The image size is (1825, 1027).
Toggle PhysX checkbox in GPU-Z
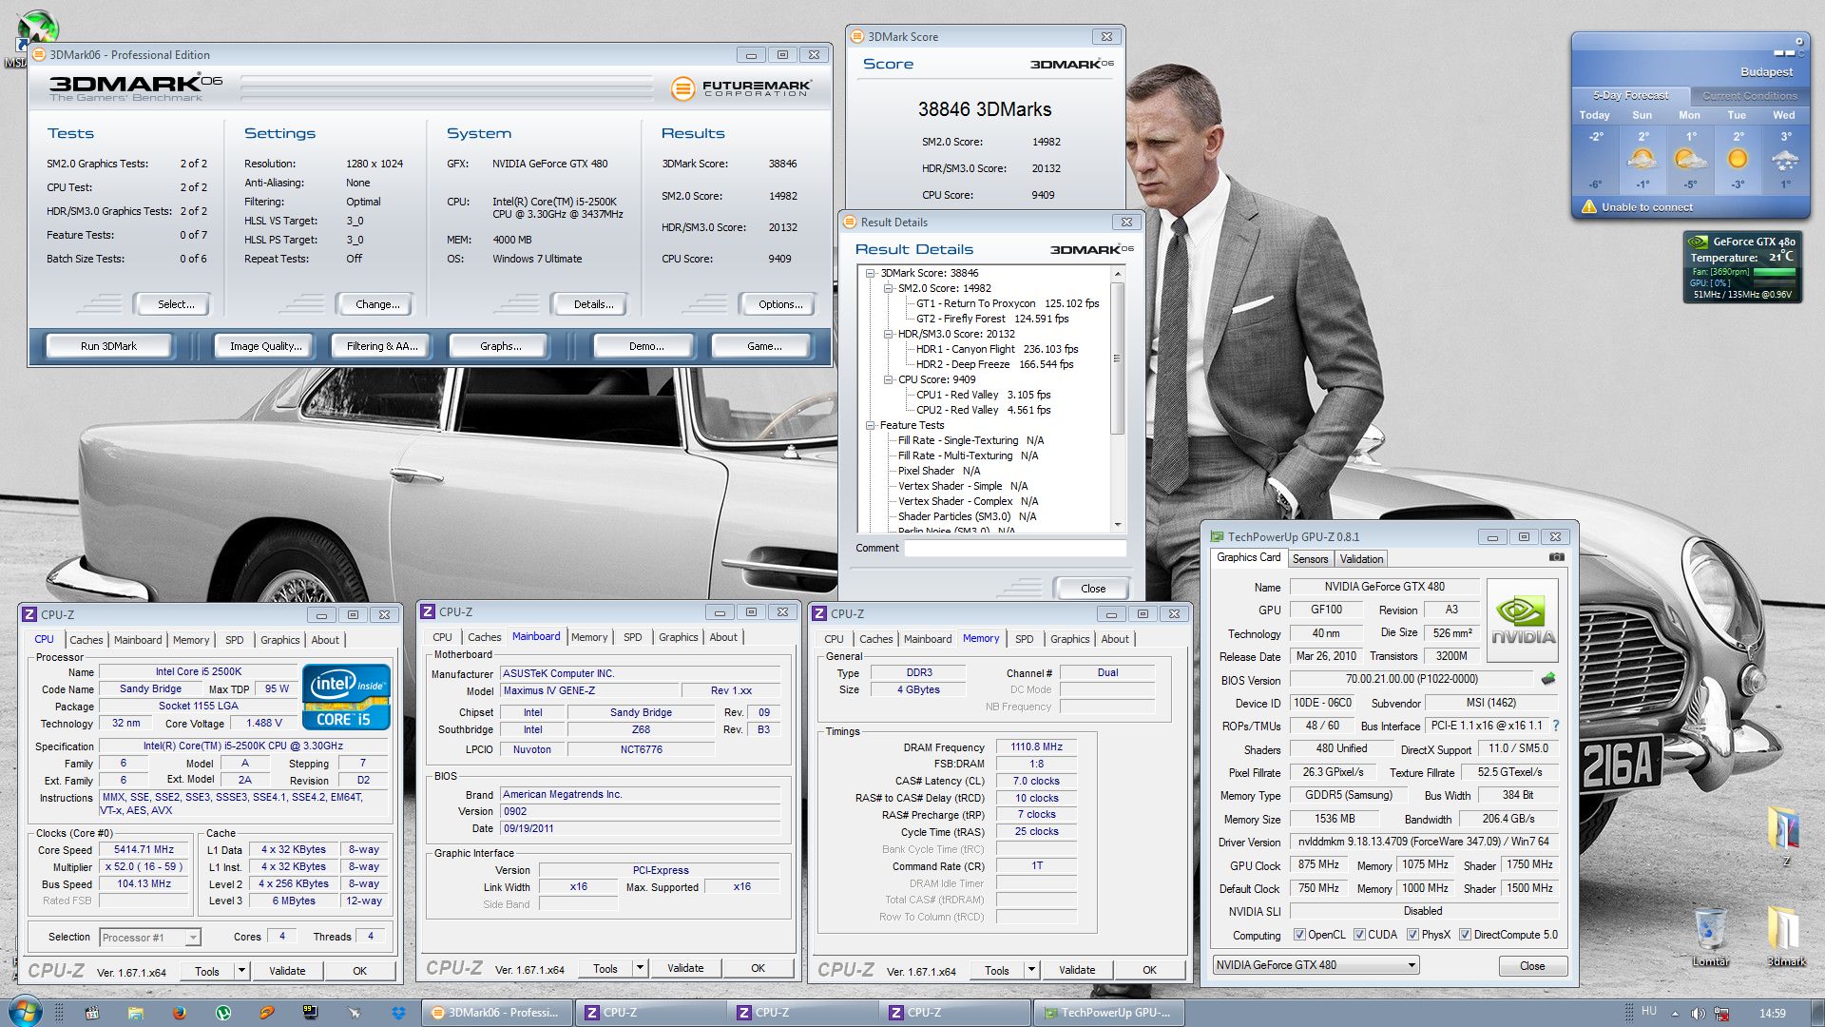pos(1412,935)
